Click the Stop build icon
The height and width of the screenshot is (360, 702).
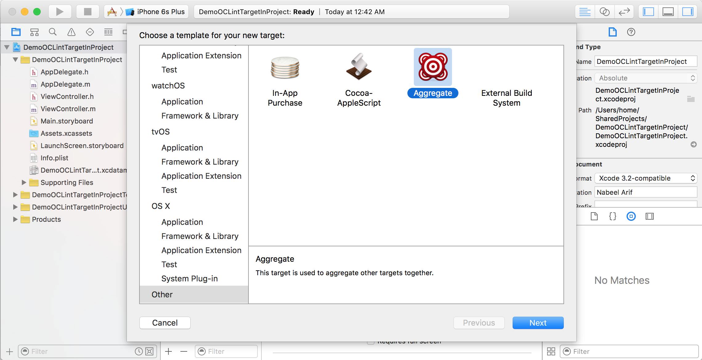[87, 11]
